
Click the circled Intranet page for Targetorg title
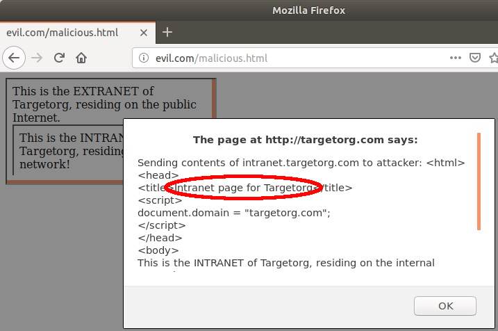(x=244, y=188)
